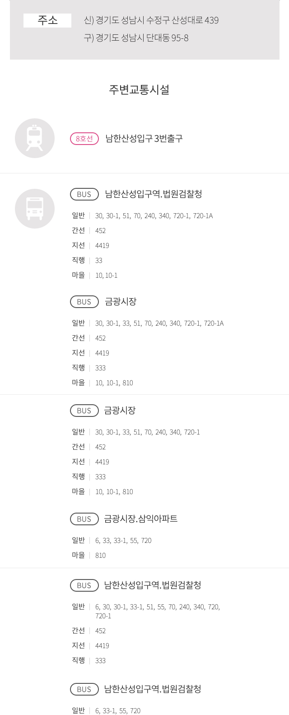Click the BUS badge beside 금광시장.삼익아파트

point(84,519)
